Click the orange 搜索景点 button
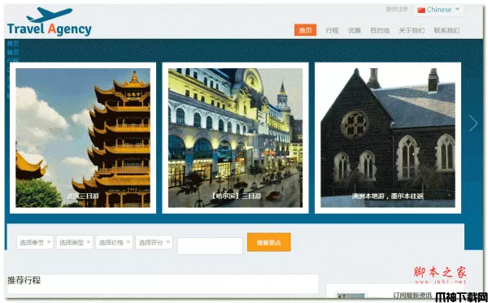Screen dimensions: 488x303 269,242
